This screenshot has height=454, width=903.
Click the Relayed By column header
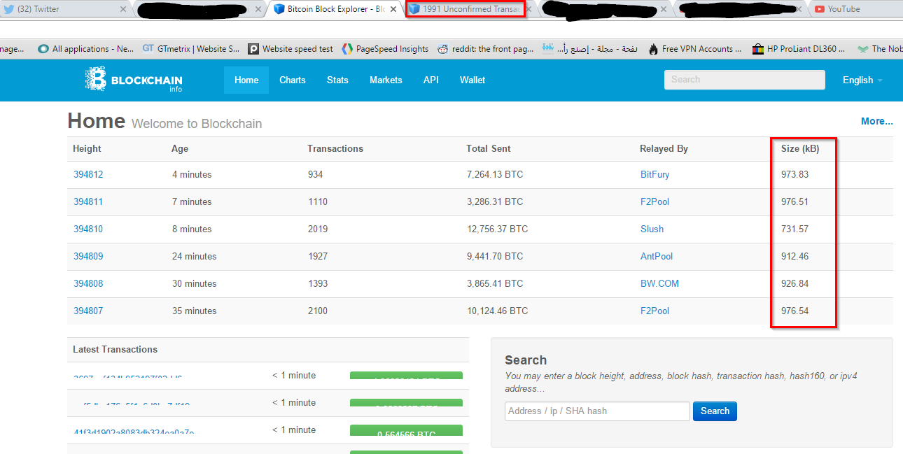[x=664, y=148]
